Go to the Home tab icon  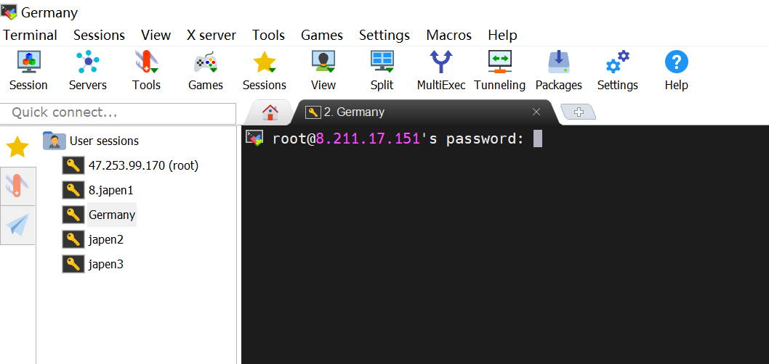pos(270,112)
